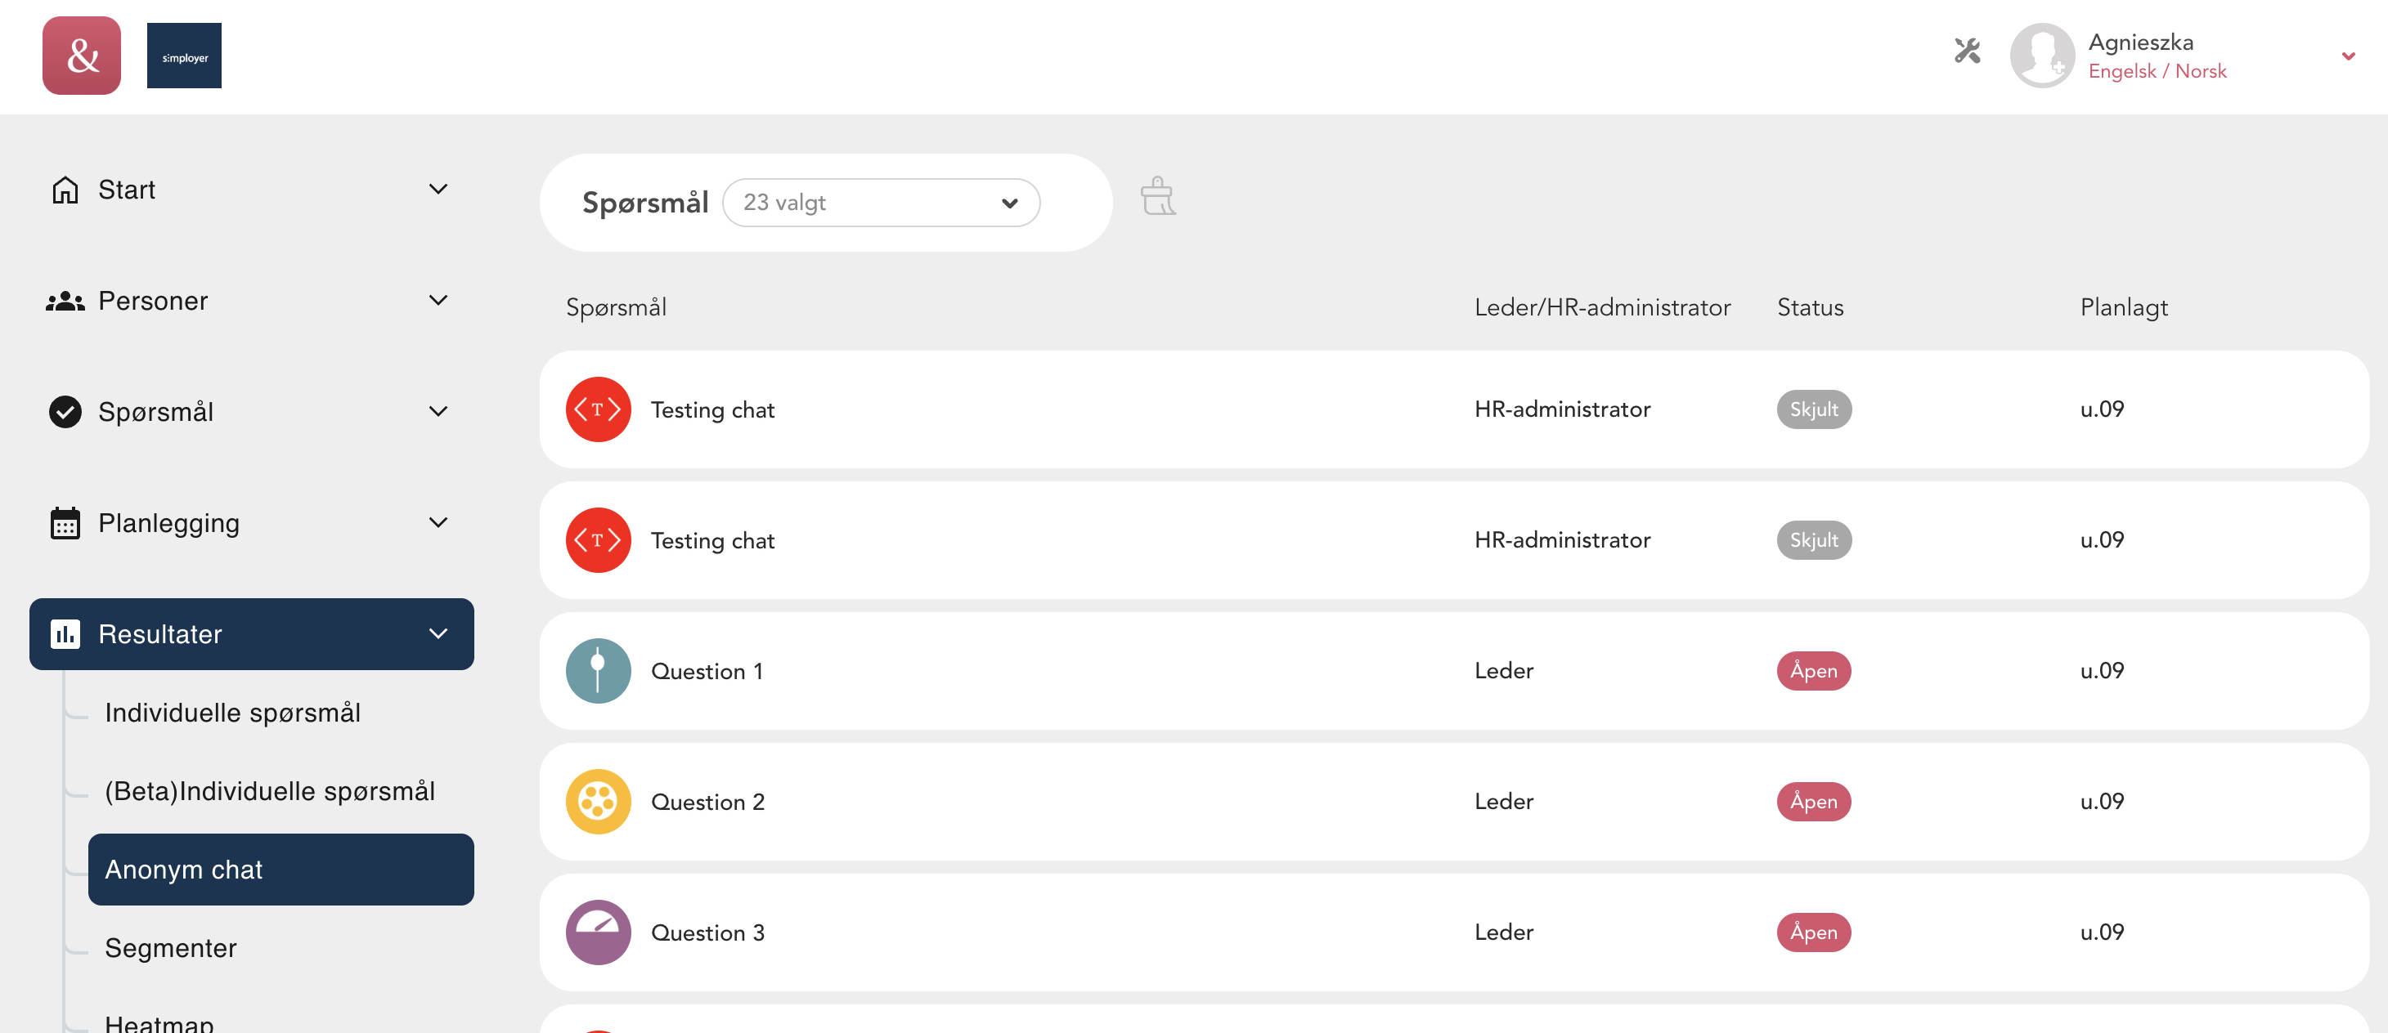Viewport: 2388px width, 1033px height.
Task: Click the Personer people icon
Action: click(x=65, y=301)
